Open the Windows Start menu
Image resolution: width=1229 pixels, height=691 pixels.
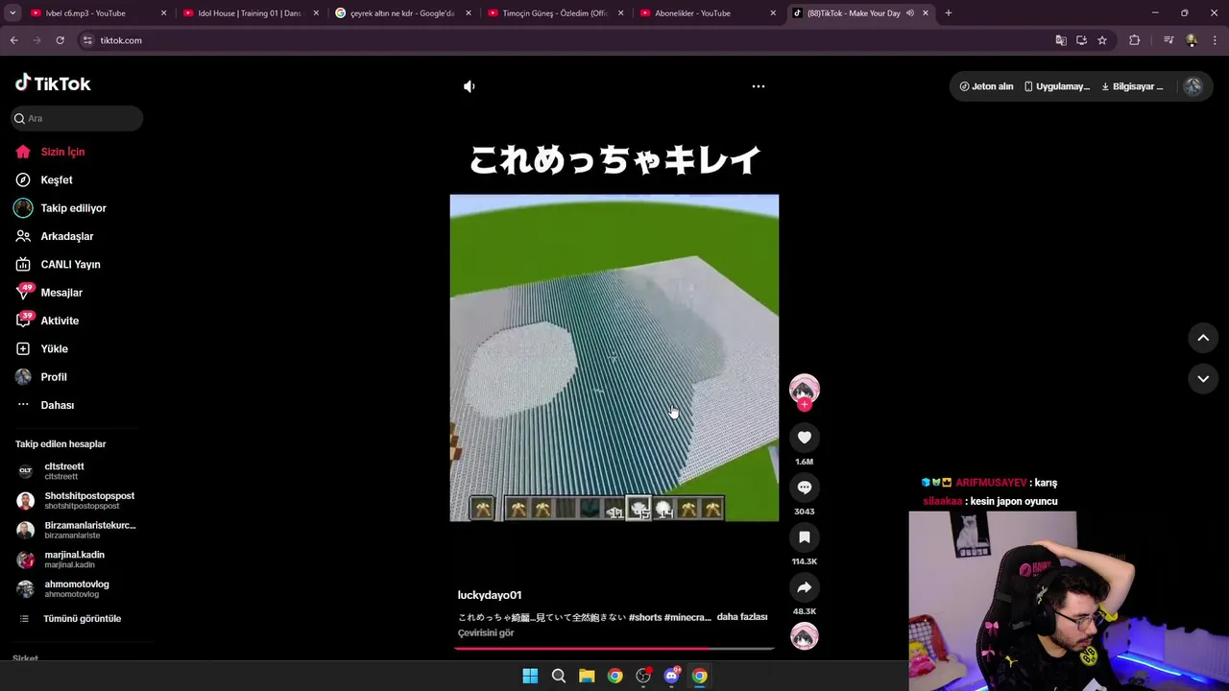pos(530,676)
